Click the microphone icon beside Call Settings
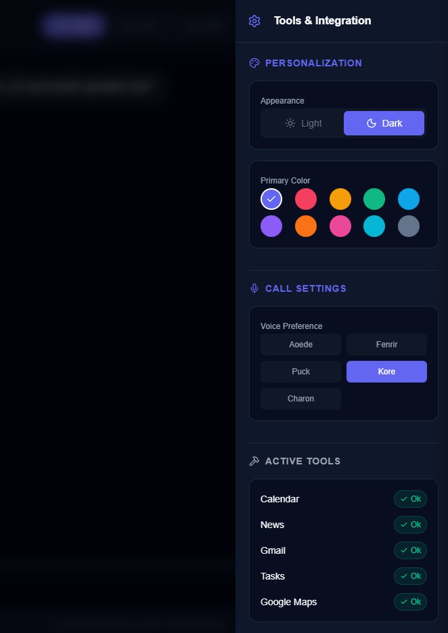448x633 pixels. tap(254, 288)
